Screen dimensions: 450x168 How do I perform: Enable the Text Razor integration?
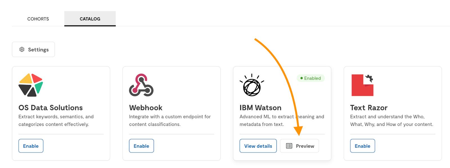pos(363,146)
